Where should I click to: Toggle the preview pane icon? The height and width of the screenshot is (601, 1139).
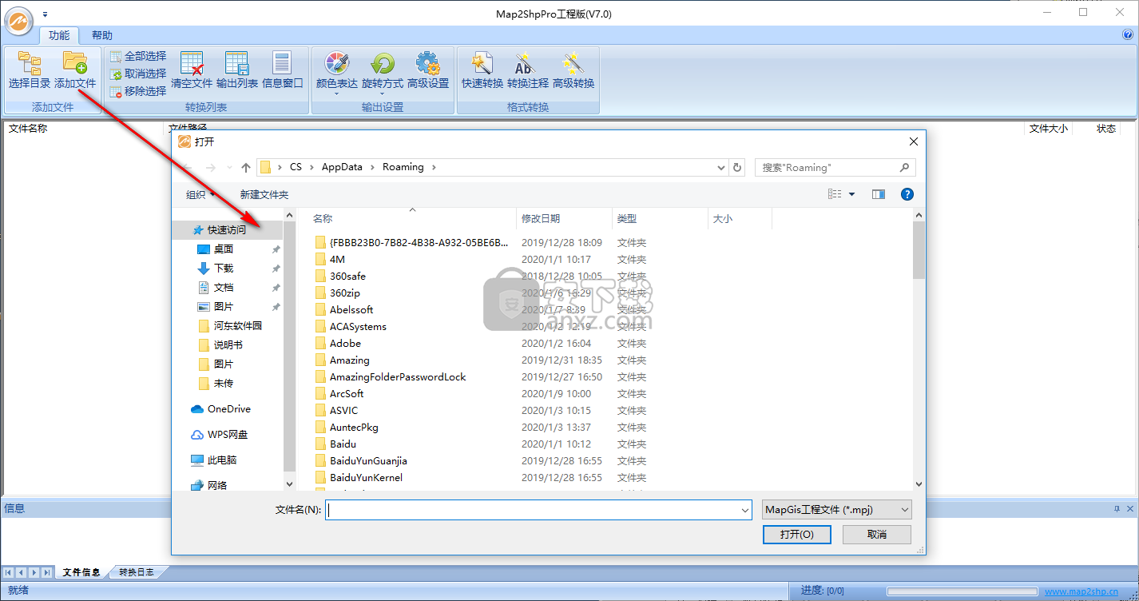[879, 194]
